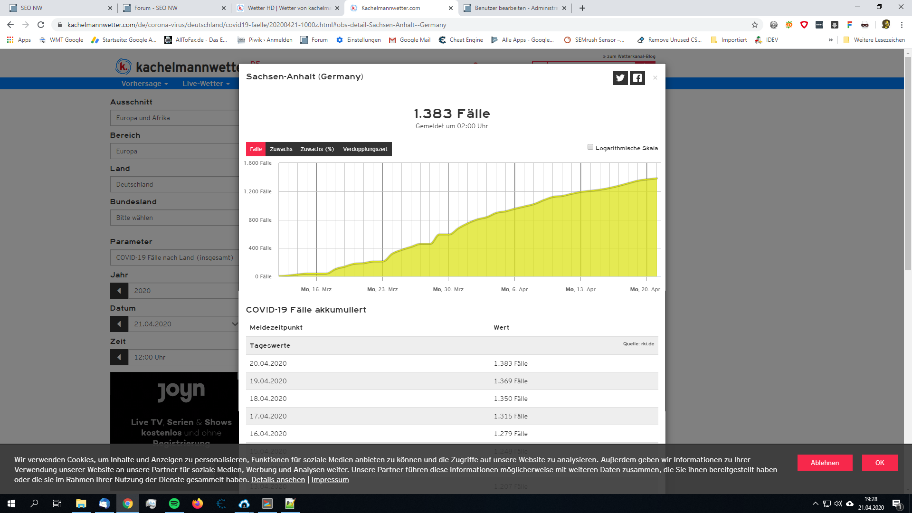Share on Twitter via the modal icon
The height and width of the screenshot is (513, 912).
click(620, 78)
